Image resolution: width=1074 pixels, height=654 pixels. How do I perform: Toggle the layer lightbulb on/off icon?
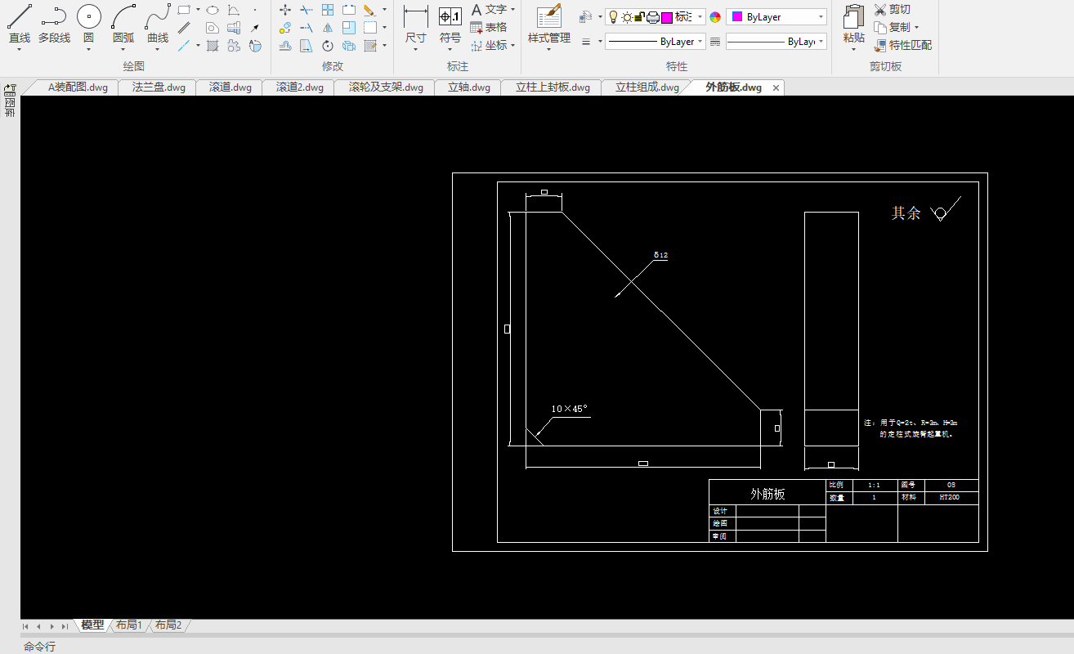click(614, 17)
